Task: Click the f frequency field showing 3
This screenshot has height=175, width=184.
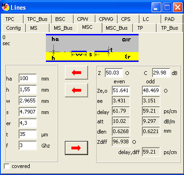Action: (28, 145)
